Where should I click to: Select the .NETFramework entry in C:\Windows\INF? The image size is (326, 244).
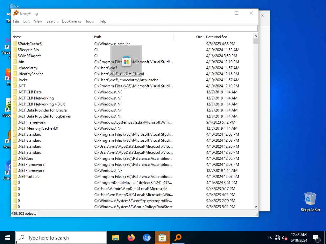point(31,171)
